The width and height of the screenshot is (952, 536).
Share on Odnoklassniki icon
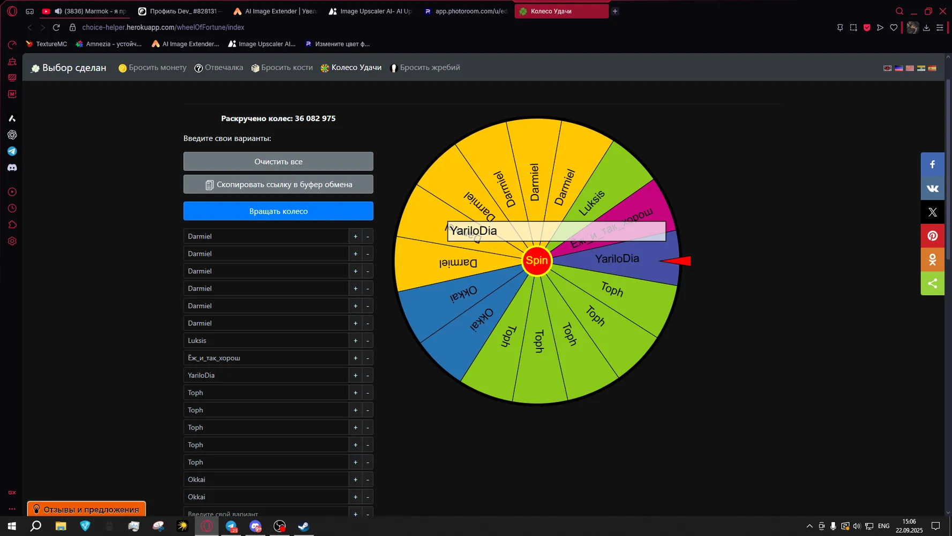click(932, 259)
